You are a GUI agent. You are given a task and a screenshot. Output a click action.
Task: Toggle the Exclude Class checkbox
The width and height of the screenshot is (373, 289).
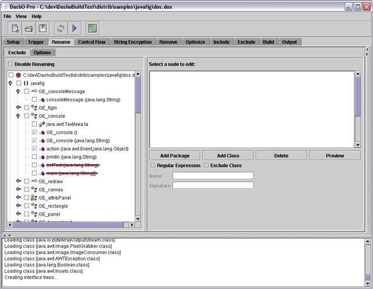(206, 165)
